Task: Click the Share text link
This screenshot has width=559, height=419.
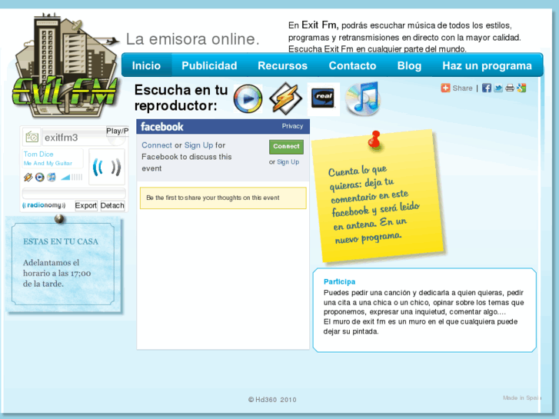Action: point(462,88)
